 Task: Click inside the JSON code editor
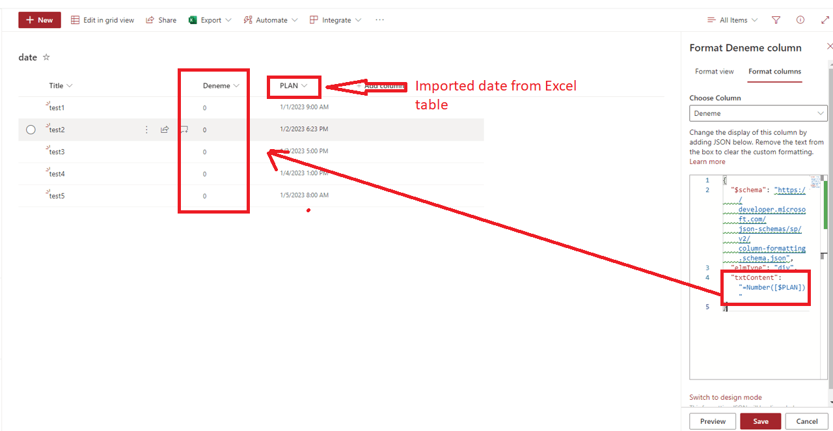[x=758, y=277]
